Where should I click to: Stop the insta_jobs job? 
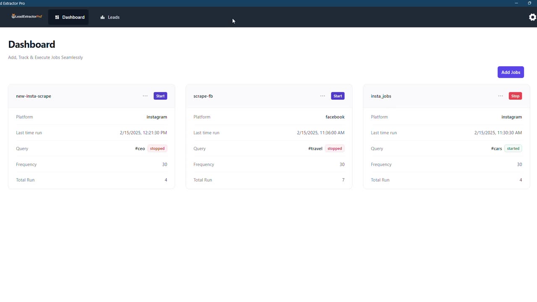click(x=515, y=96)
